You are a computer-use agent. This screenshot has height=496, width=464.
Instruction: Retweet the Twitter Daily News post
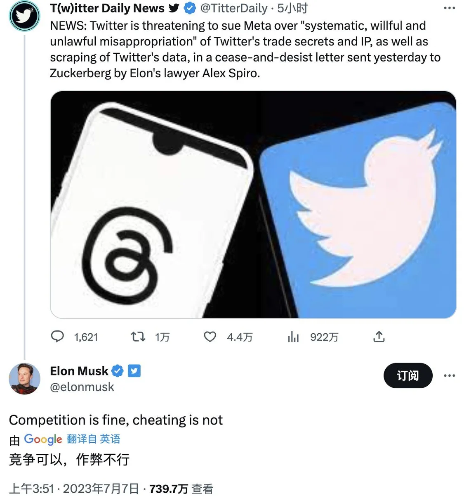(x=138, y=337)
